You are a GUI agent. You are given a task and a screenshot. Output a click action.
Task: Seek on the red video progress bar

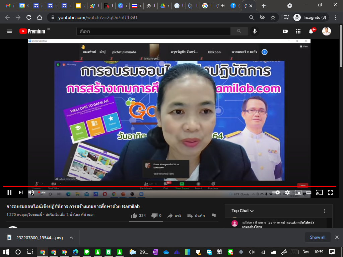[x=169, y=186]
